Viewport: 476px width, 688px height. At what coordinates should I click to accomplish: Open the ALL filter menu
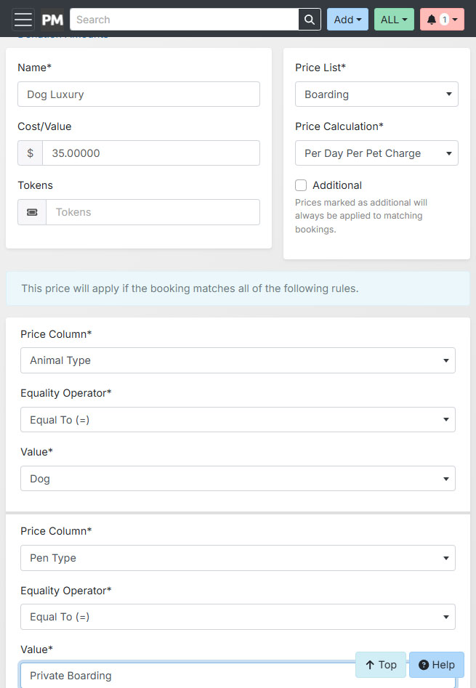pos(394,20)
